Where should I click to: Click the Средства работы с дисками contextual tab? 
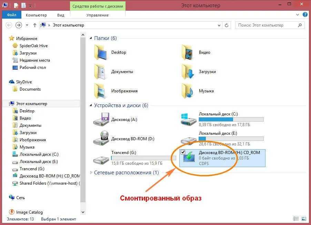[x=98, y=6]
